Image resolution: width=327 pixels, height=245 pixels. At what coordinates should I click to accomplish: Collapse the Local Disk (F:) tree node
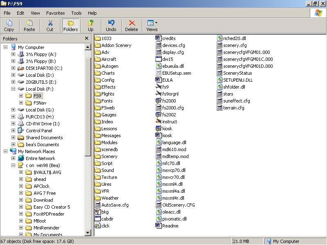pos(13,89)
